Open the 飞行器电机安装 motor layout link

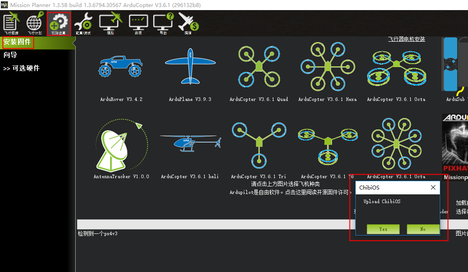coord(406,39)
